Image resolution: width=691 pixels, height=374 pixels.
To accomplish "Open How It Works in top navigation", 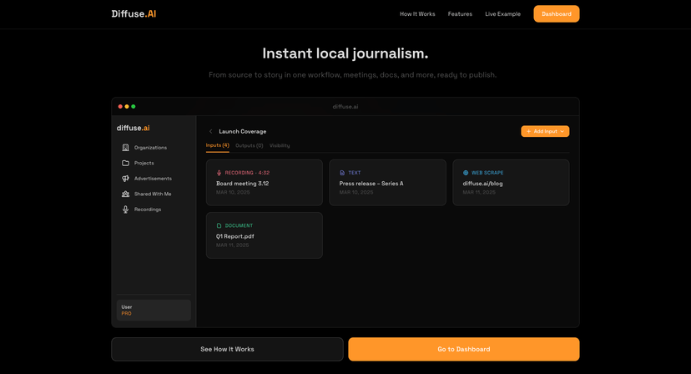I will [x=417, y=14].
